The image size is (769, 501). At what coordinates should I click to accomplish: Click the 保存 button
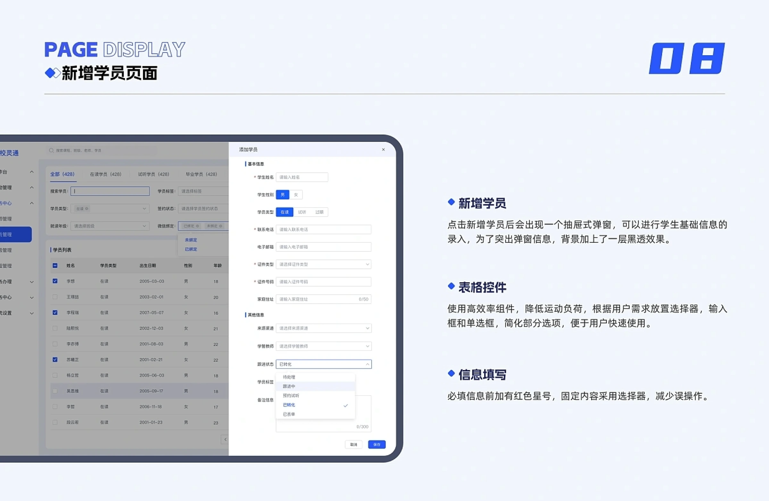coord(377,445)
